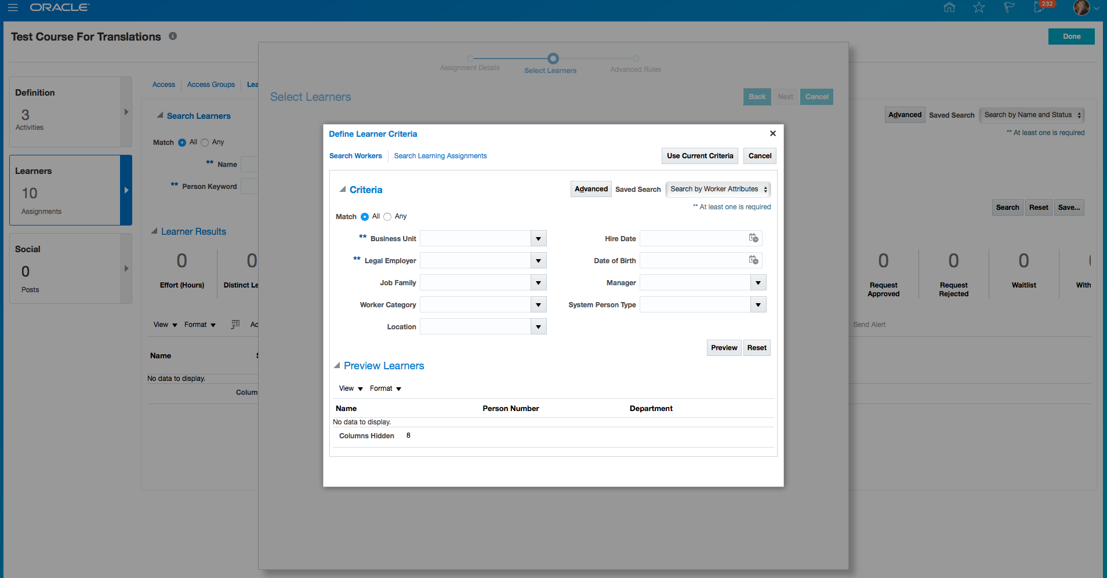Viewport: 1107px width, 578px height.
Task: Open the Hire Date calendar picker
Action: [753, 238]
